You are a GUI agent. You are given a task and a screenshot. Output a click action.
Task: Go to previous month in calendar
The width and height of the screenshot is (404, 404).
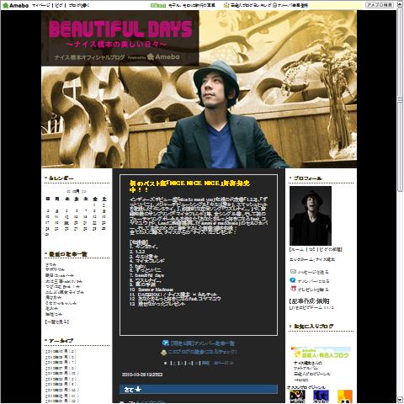[68, 191]
